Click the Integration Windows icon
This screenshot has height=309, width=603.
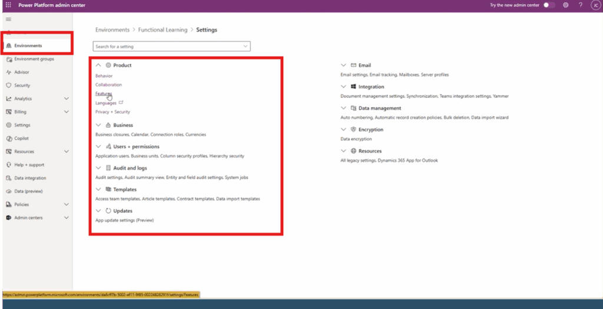(x=354, y=87)
